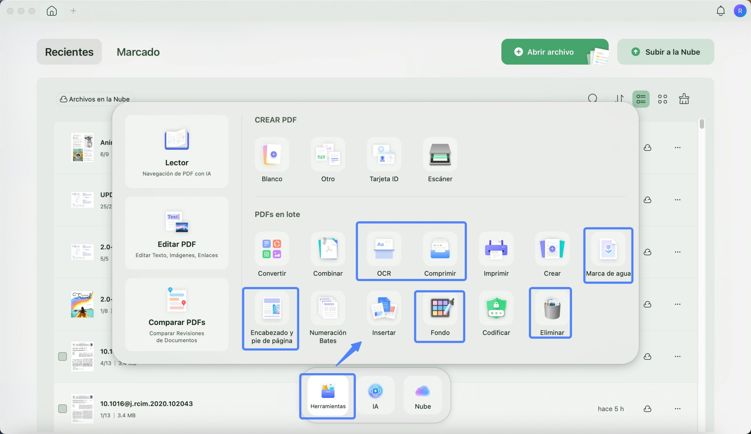Open the user profile avatar R
Viewport: 751px width, 434px height.
tap(740, 11)
